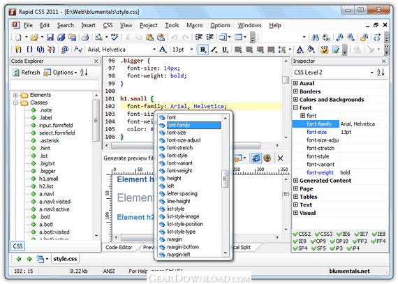Image resolution: width=398 pixels, height=284 pixels.
Task: Run the spell check ABC icon
Action: [x=115, y=37]
